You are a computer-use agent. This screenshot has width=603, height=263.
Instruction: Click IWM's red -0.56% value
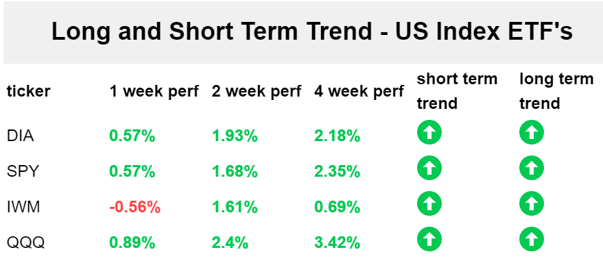point(134,208)
